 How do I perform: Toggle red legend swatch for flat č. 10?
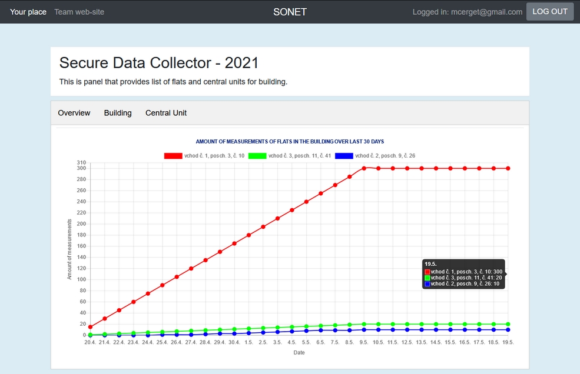(173, 156)
